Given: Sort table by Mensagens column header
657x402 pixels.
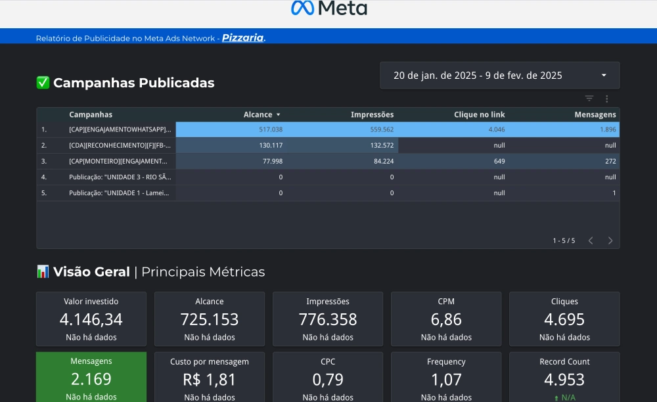Looking at the screenshot, I should (595, 115).
